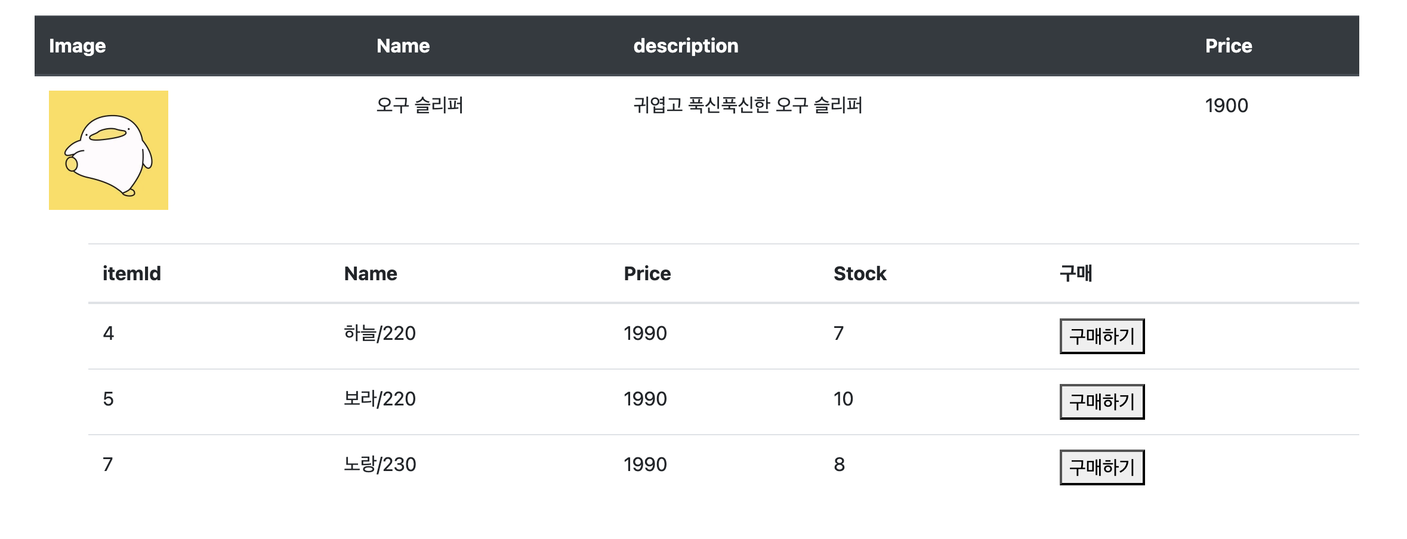Image resolution: width=1407 pixels, height=539 pixels.
Task: Click itemId 7 cell
Action: 108,464
